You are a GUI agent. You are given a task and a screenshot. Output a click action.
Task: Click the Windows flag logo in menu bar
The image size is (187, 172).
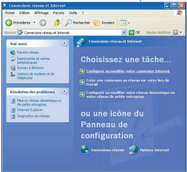click(x=180, y=13)
